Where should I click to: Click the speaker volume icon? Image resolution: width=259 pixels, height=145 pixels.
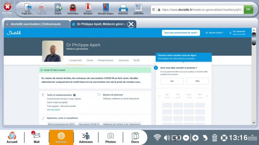pyautogui.click(x=167, y=138)
